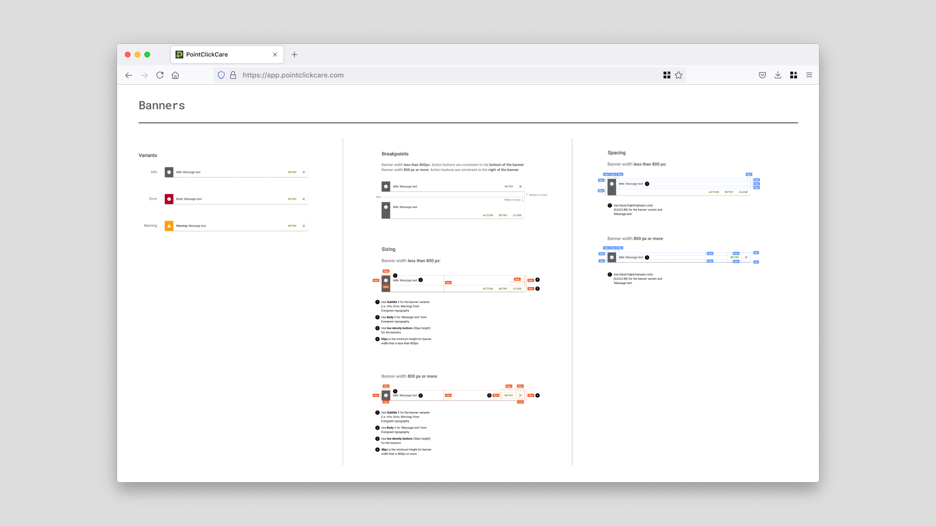Viewport: 936px width, 526px height.
Task: Click the orange Warning triangle icon
Action: point(169,226)
